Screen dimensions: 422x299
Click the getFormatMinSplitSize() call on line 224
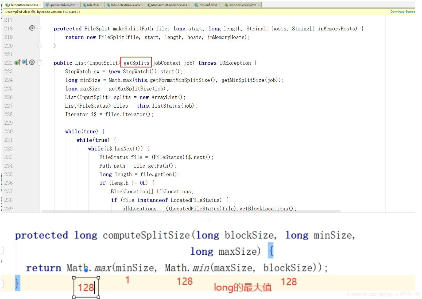tap(182, 80)
